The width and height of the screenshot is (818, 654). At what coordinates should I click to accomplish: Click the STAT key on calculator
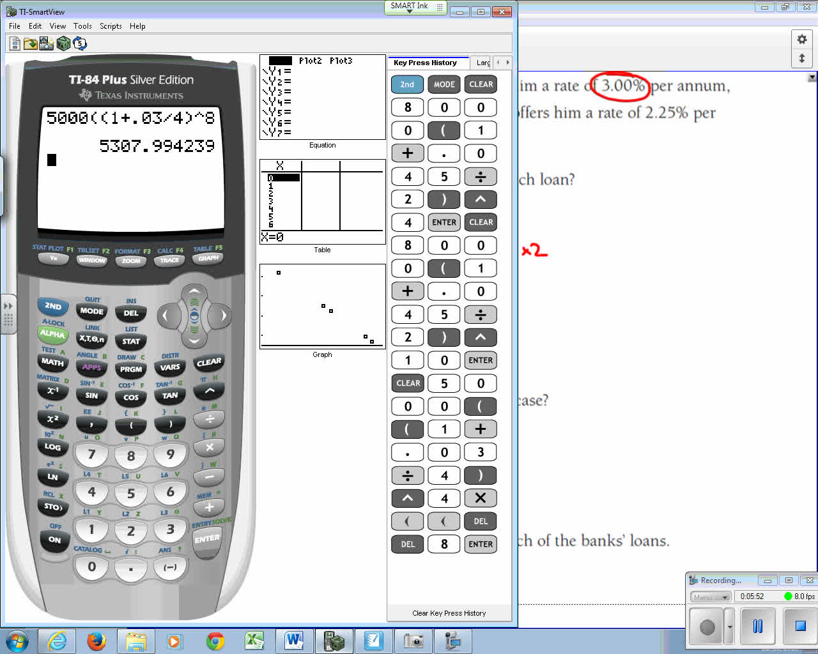click(x=131, y=342)
